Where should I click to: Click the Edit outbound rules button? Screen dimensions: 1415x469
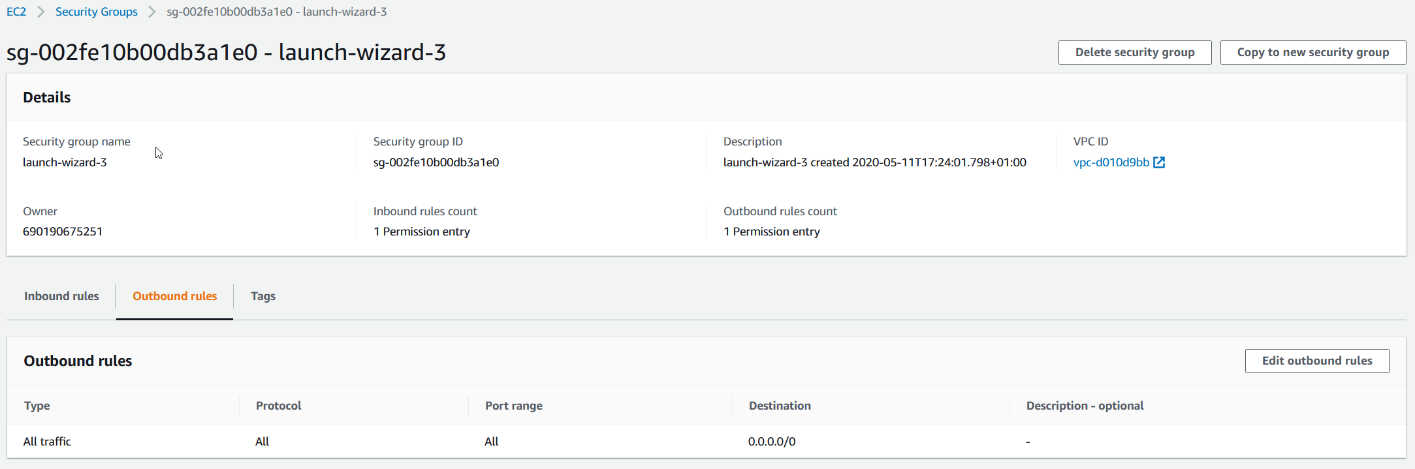(x=1316, y=361)
